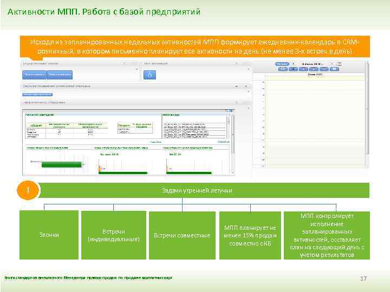Select slide title "Активности МПП. Работа с базой предприятий"

pos(104,12)
